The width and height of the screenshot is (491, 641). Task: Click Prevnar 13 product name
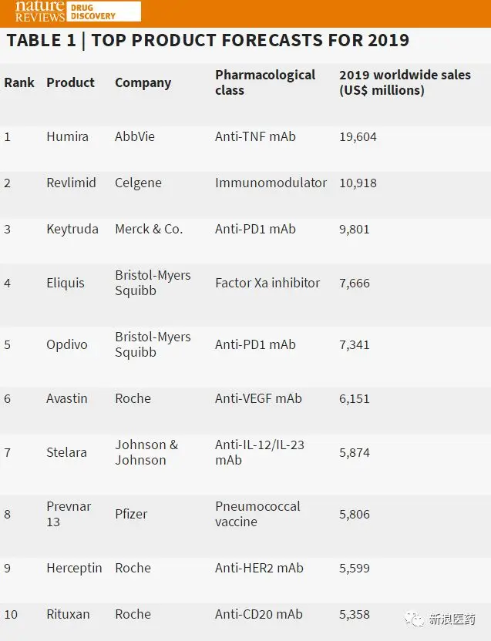(x=69, y=515)
